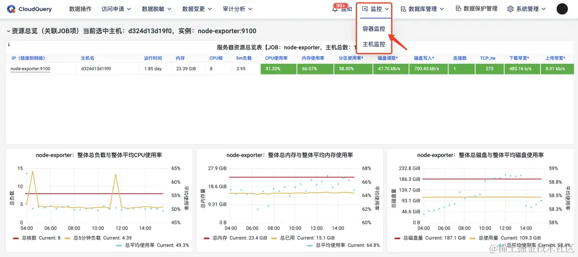Sort by the TCP_tw column header

[488, 58]
